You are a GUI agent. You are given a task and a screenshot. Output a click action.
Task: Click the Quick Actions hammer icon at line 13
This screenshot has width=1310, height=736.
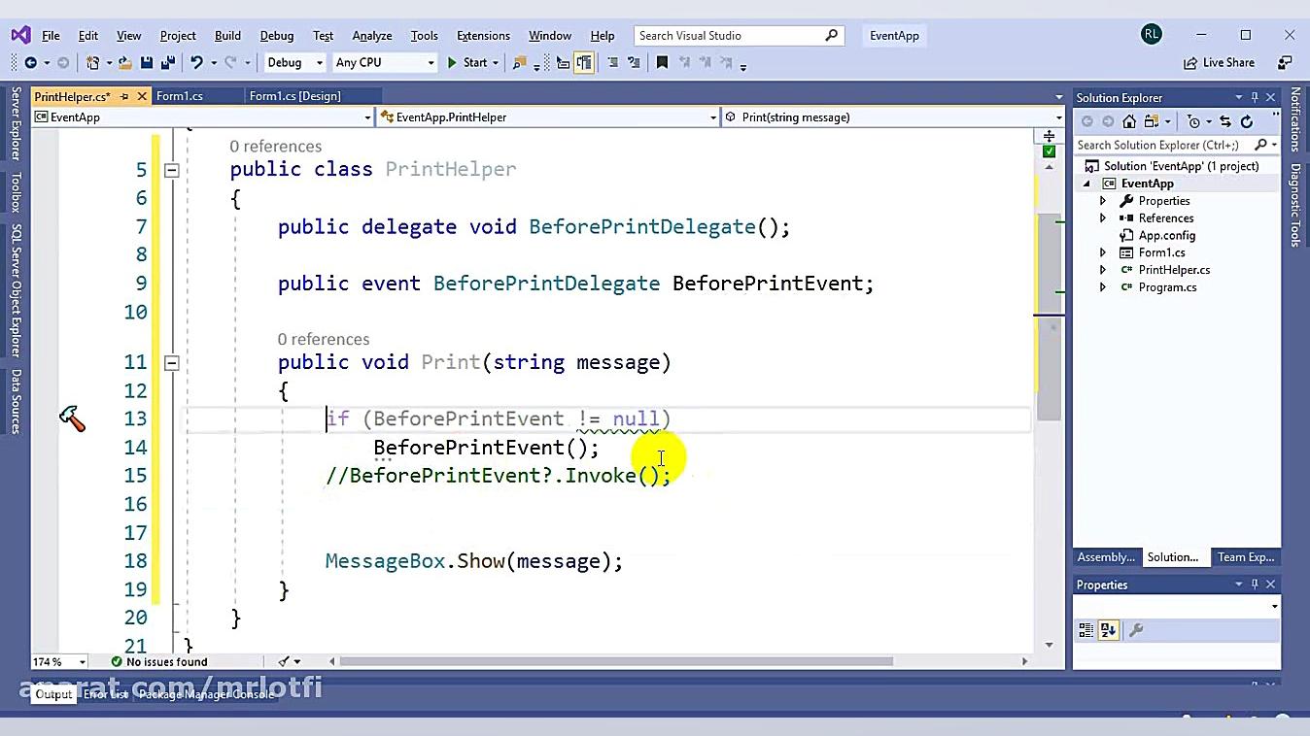(73, 418)
